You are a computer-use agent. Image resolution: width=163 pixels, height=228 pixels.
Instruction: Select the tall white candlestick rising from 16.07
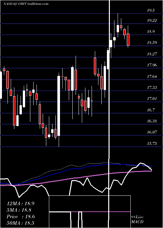pyautogui.click(x=59, y=106)
